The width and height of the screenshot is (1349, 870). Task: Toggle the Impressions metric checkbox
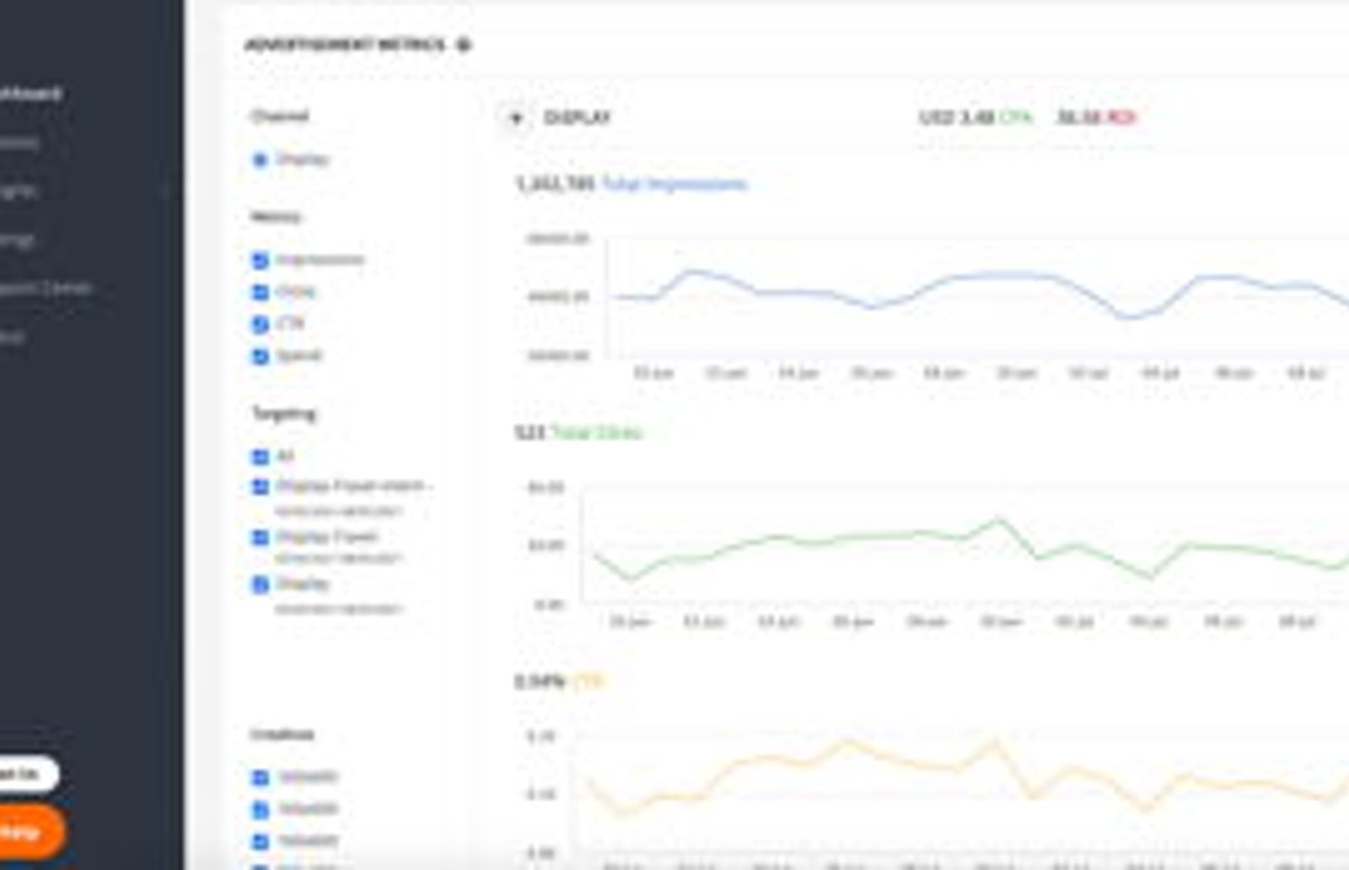click(x=260, y=260)
